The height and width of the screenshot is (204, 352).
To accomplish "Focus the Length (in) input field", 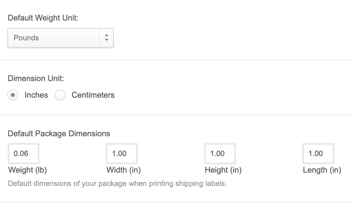I will (x=318, y=154).
